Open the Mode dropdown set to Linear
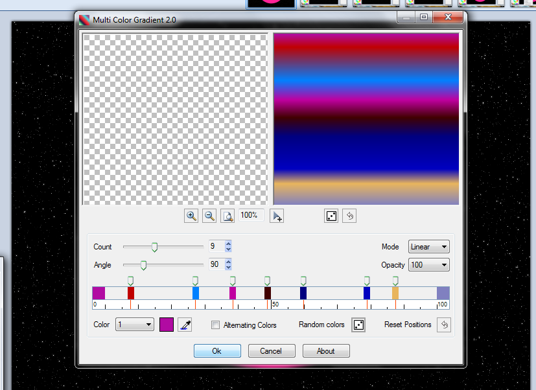The height and width of the screenshot is (390, 536). (x=428, y=247)
